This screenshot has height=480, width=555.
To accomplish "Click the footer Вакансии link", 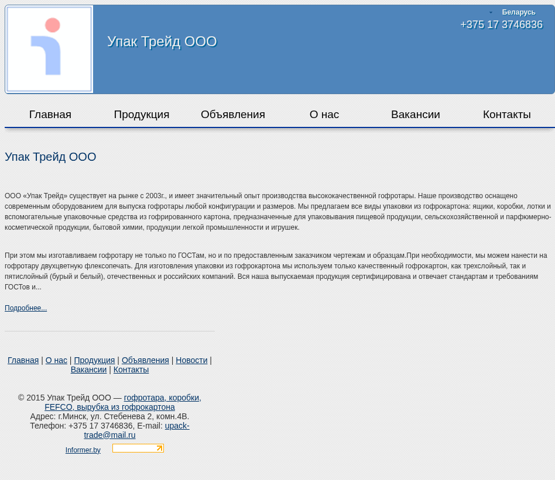I will pos(88,370).
